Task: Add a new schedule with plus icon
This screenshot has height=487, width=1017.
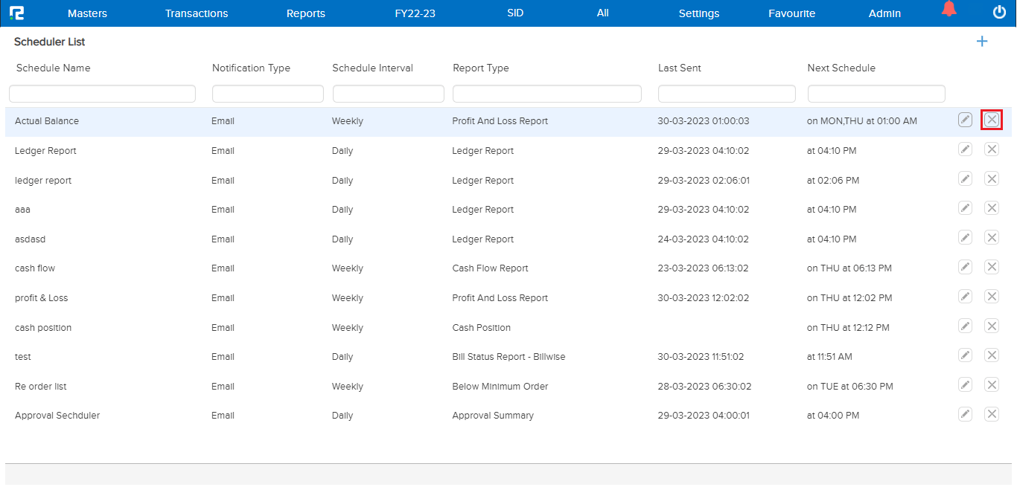Action: (982, 42)
